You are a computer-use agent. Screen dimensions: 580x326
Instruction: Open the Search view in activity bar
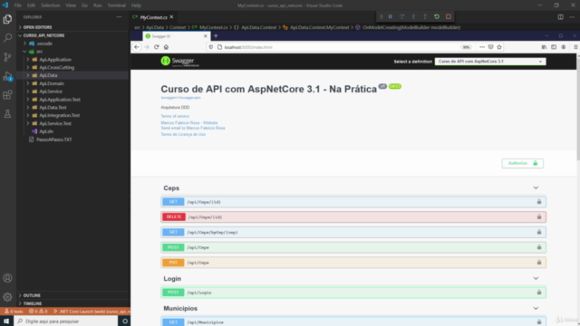pos(7,38)
